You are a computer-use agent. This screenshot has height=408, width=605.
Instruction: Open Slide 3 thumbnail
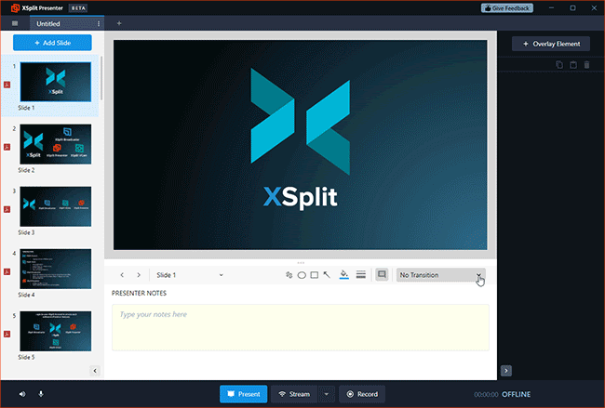click(x=56, y=206)
